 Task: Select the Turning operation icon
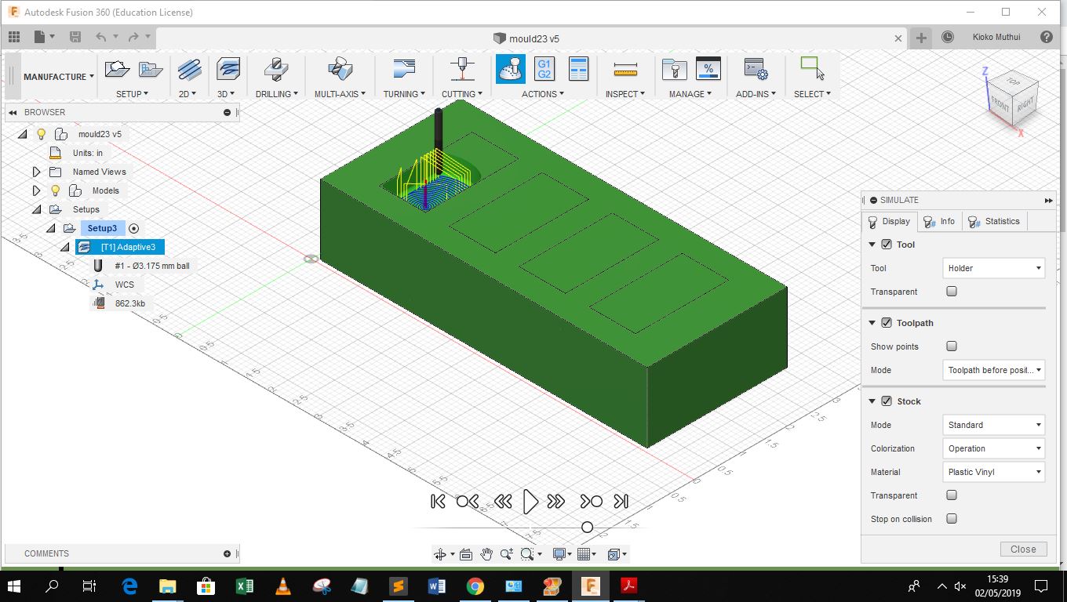404,69
